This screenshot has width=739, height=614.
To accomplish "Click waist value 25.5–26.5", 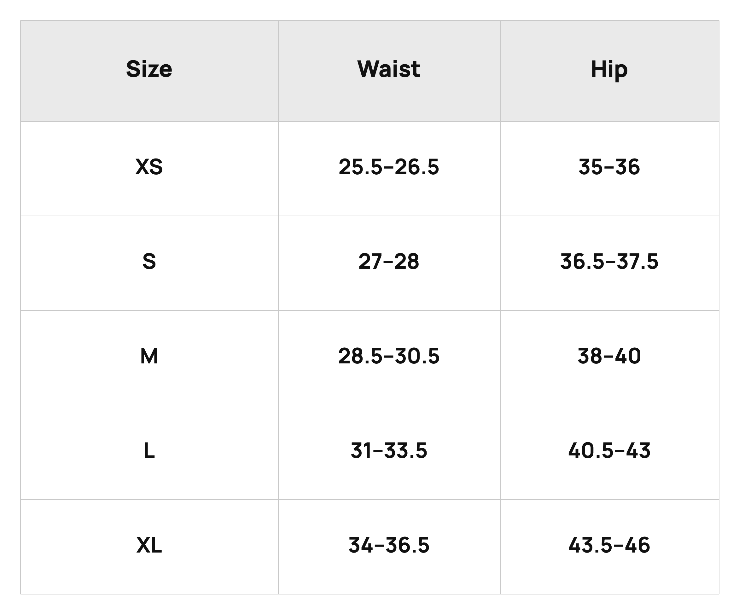I will pyautogui.click(x=389, y=167).
